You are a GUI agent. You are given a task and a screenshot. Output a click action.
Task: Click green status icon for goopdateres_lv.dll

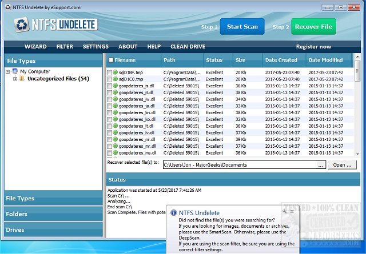point(116,132)
